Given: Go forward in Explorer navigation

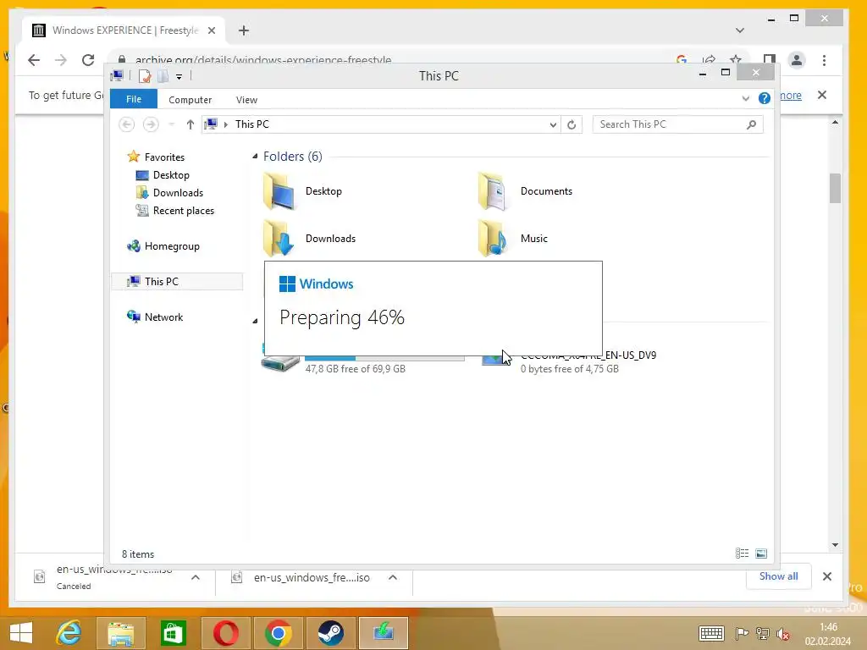Looking at the screenshot, I should tap(151, 124).
